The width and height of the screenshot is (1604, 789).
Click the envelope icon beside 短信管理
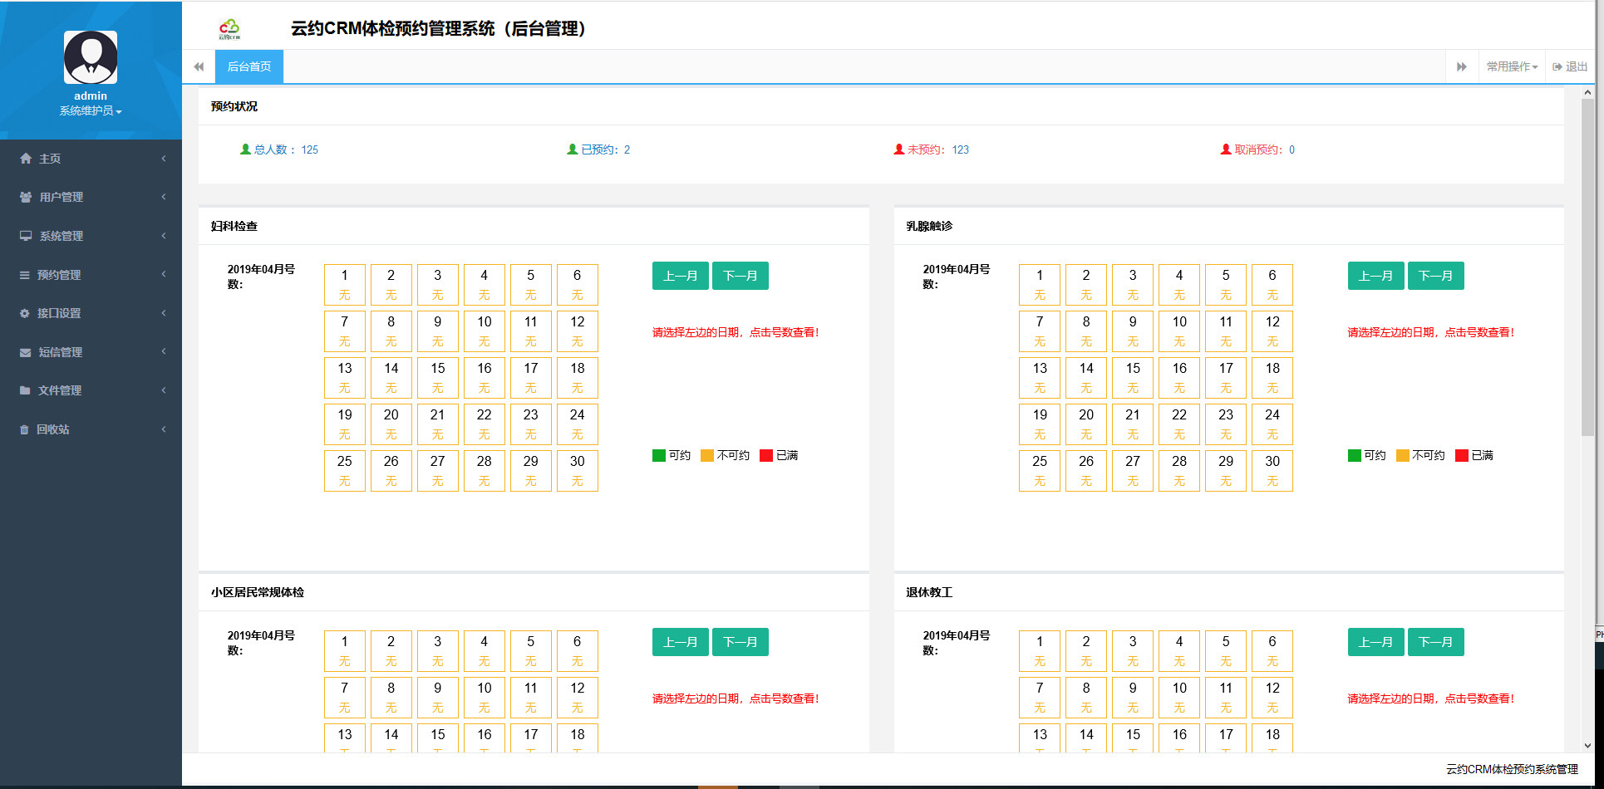[x=26, y=352]
